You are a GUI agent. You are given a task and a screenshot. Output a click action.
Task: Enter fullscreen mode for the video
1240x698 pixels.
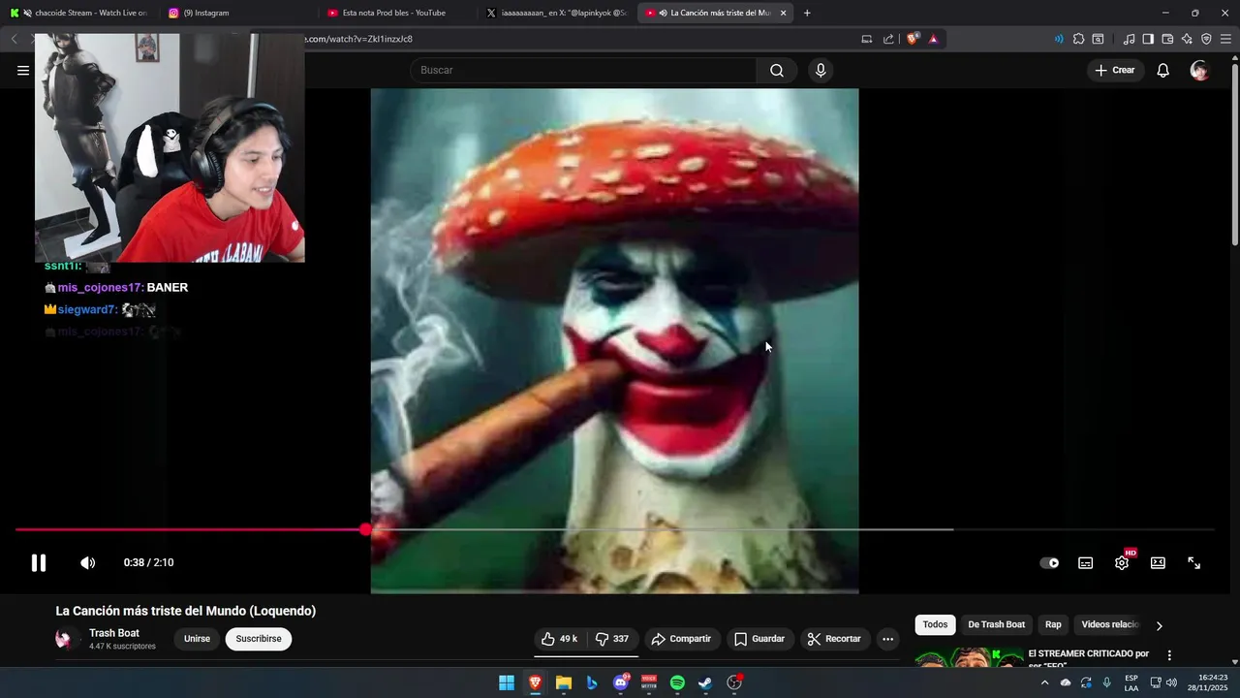coord(1194,563)
